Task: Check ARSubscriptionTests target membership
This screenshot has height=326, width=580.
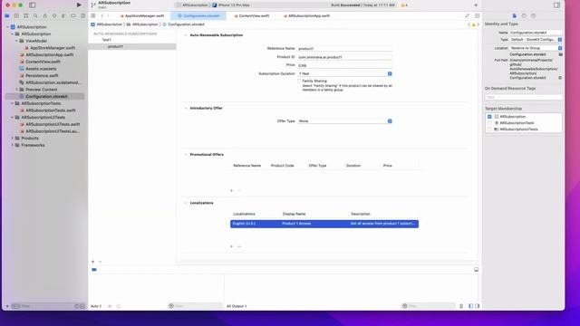Action: point(489,123)
